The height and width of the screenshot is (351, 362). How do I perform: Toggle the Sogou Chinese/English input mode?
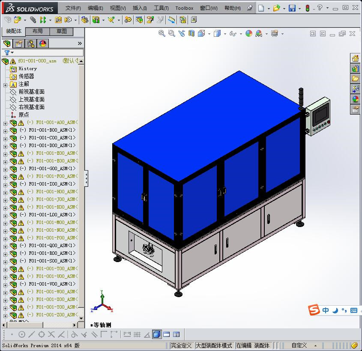tap(326, 310)
